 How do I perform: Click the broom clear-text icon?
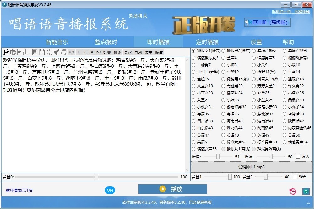(x=57, y=52)
